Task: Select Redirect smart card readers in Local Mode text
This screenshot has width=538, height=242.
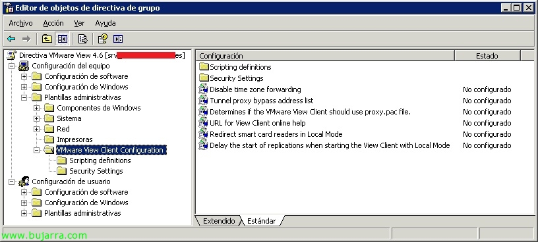Action: coord(276,134)
